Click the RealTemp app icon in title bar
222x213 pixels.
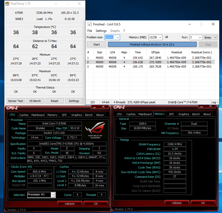point(7,4)
